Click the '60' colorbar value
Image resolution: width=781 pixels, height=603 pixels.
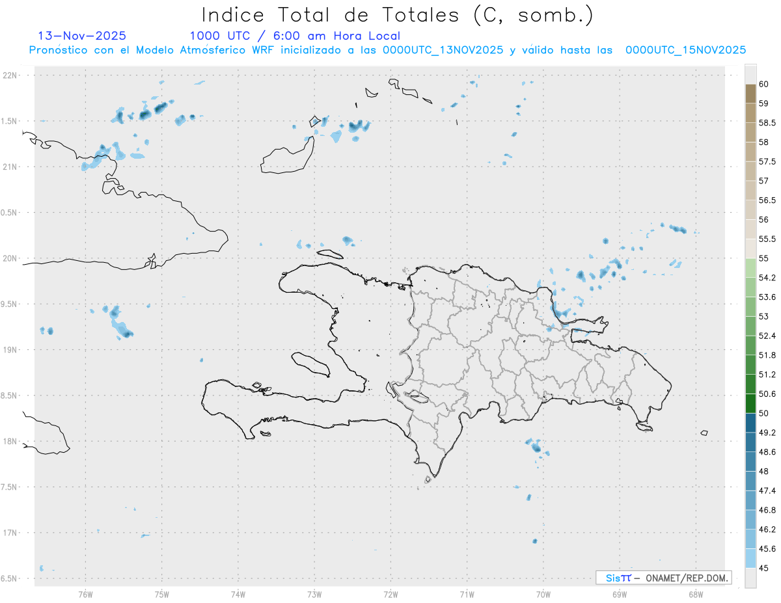click(764, 84)
